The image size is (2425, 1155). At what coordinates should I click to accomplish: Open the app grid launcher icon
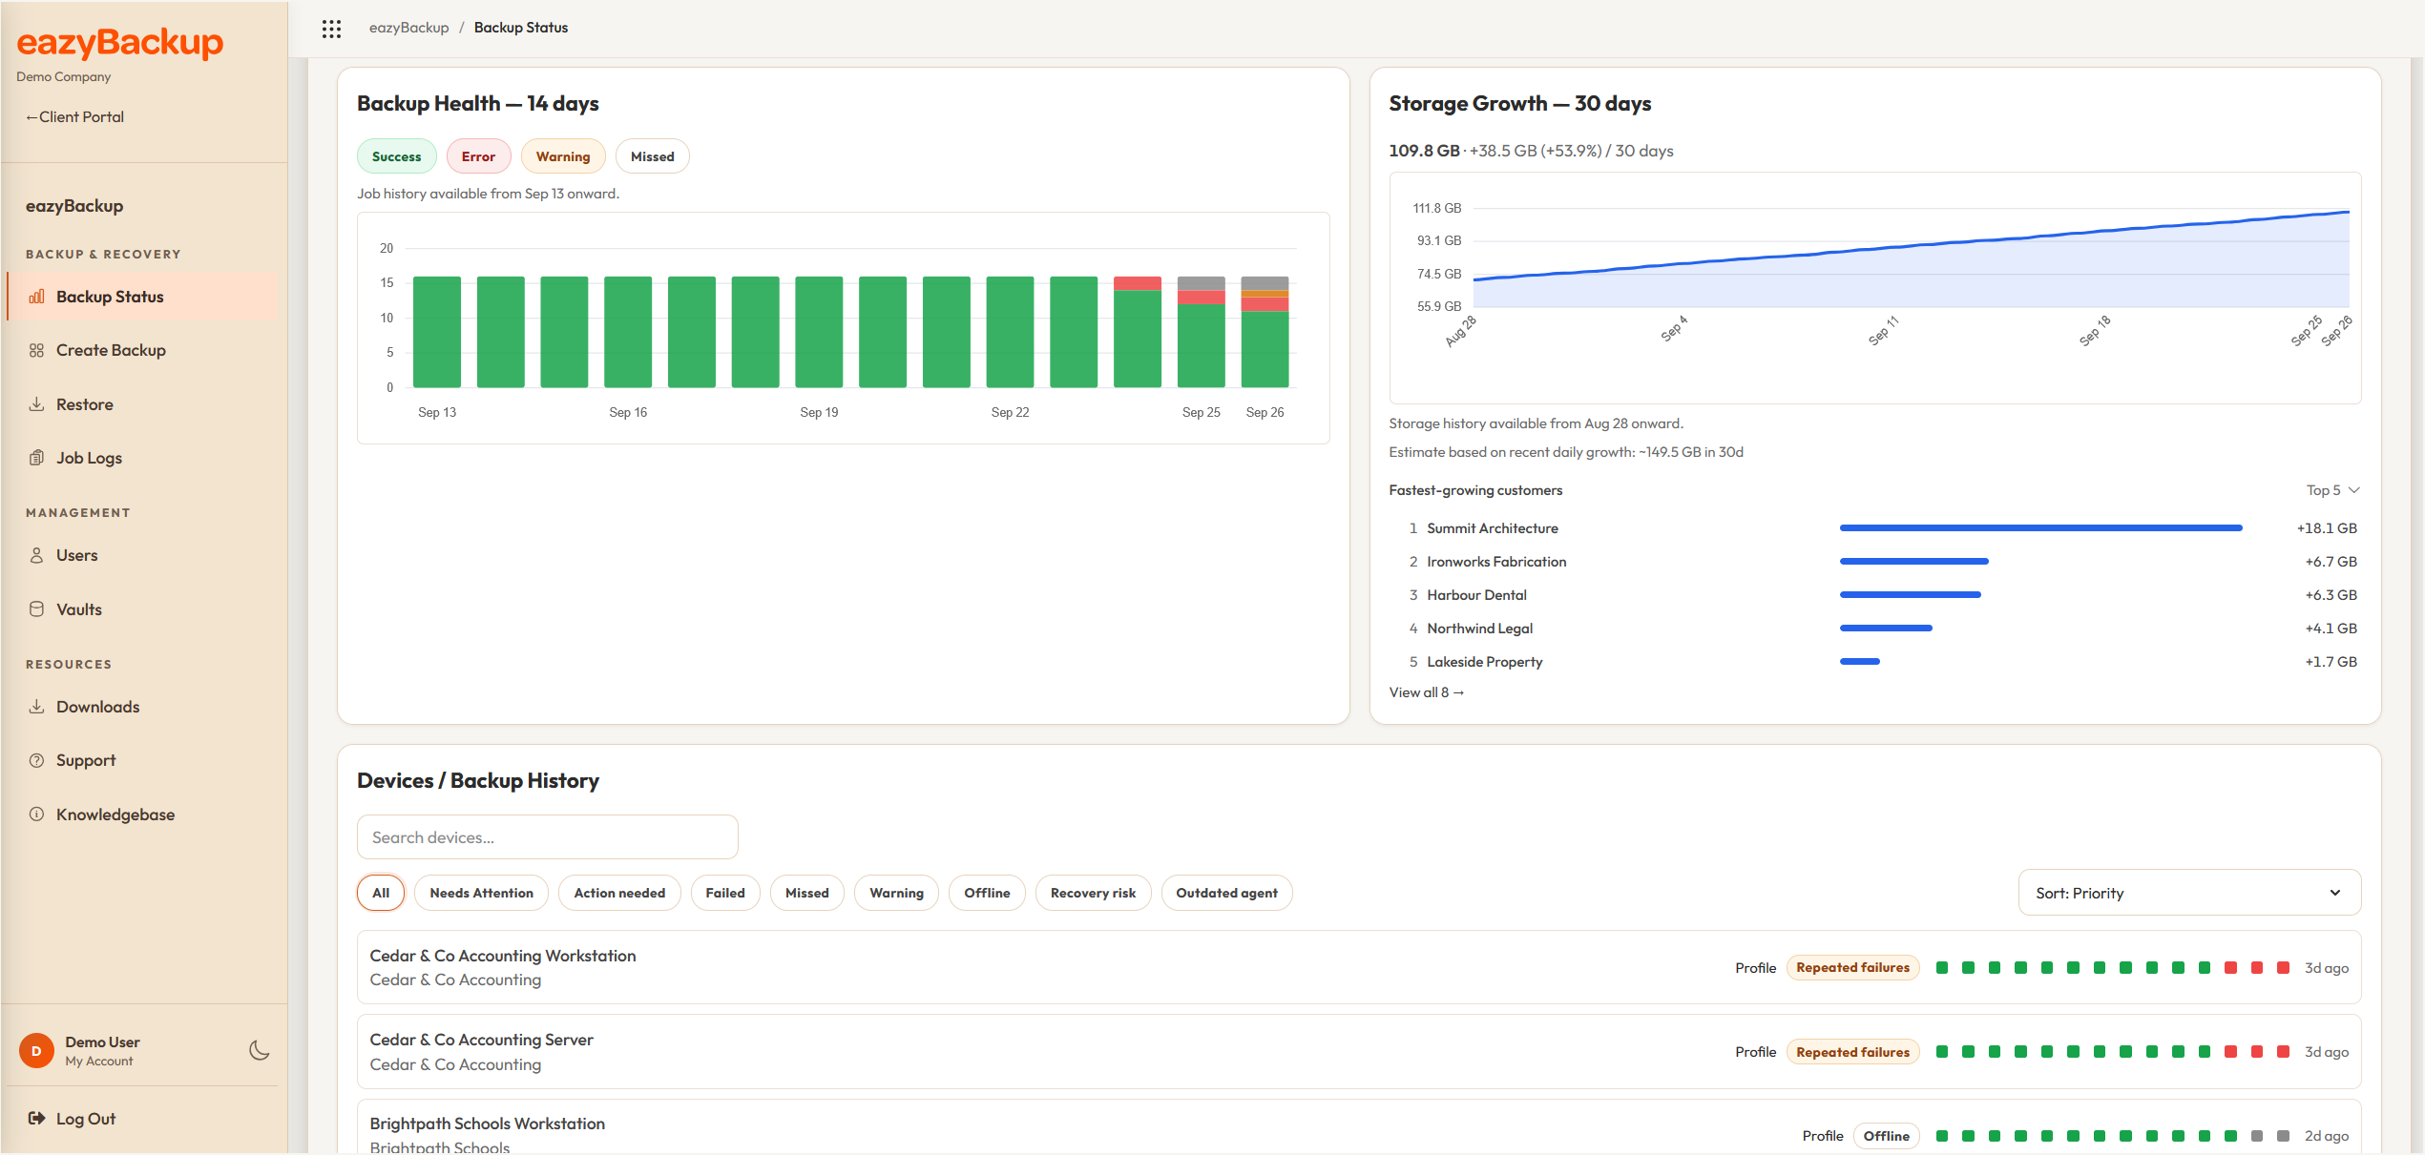pos(331,29)
